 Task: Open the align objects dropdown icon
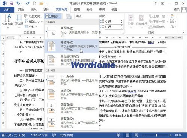click(173, 16)
